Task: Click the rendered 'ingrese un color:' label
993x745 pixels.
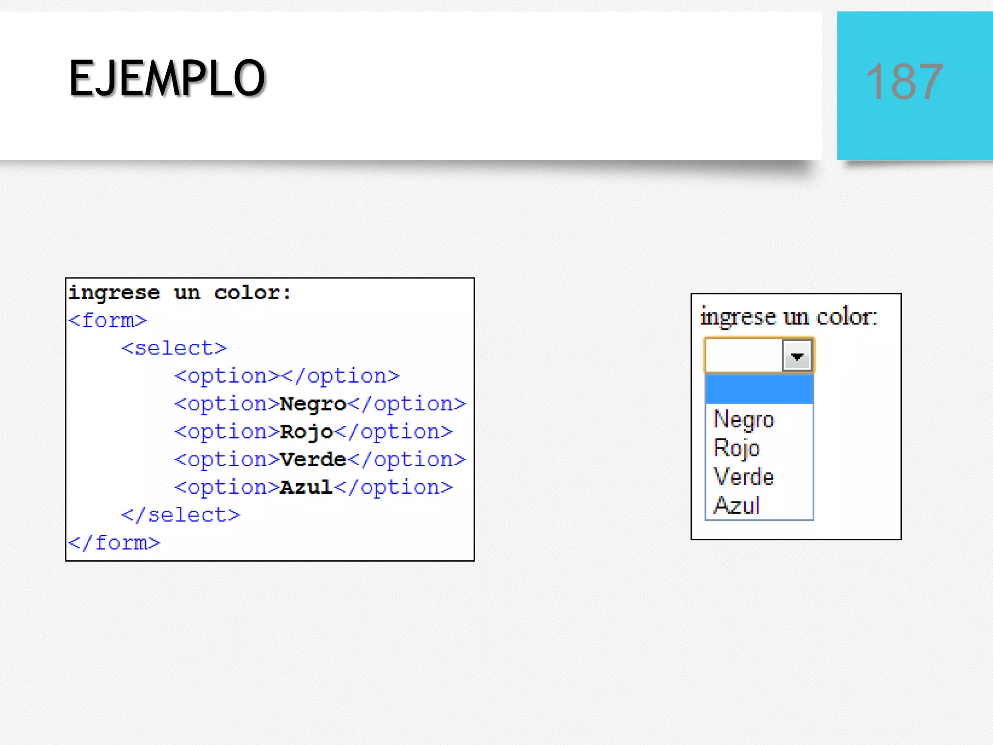Action: click(789, 317)
